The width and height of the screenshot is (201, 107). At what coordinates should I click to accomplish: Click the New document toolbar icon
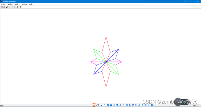(x=2, y=7)
